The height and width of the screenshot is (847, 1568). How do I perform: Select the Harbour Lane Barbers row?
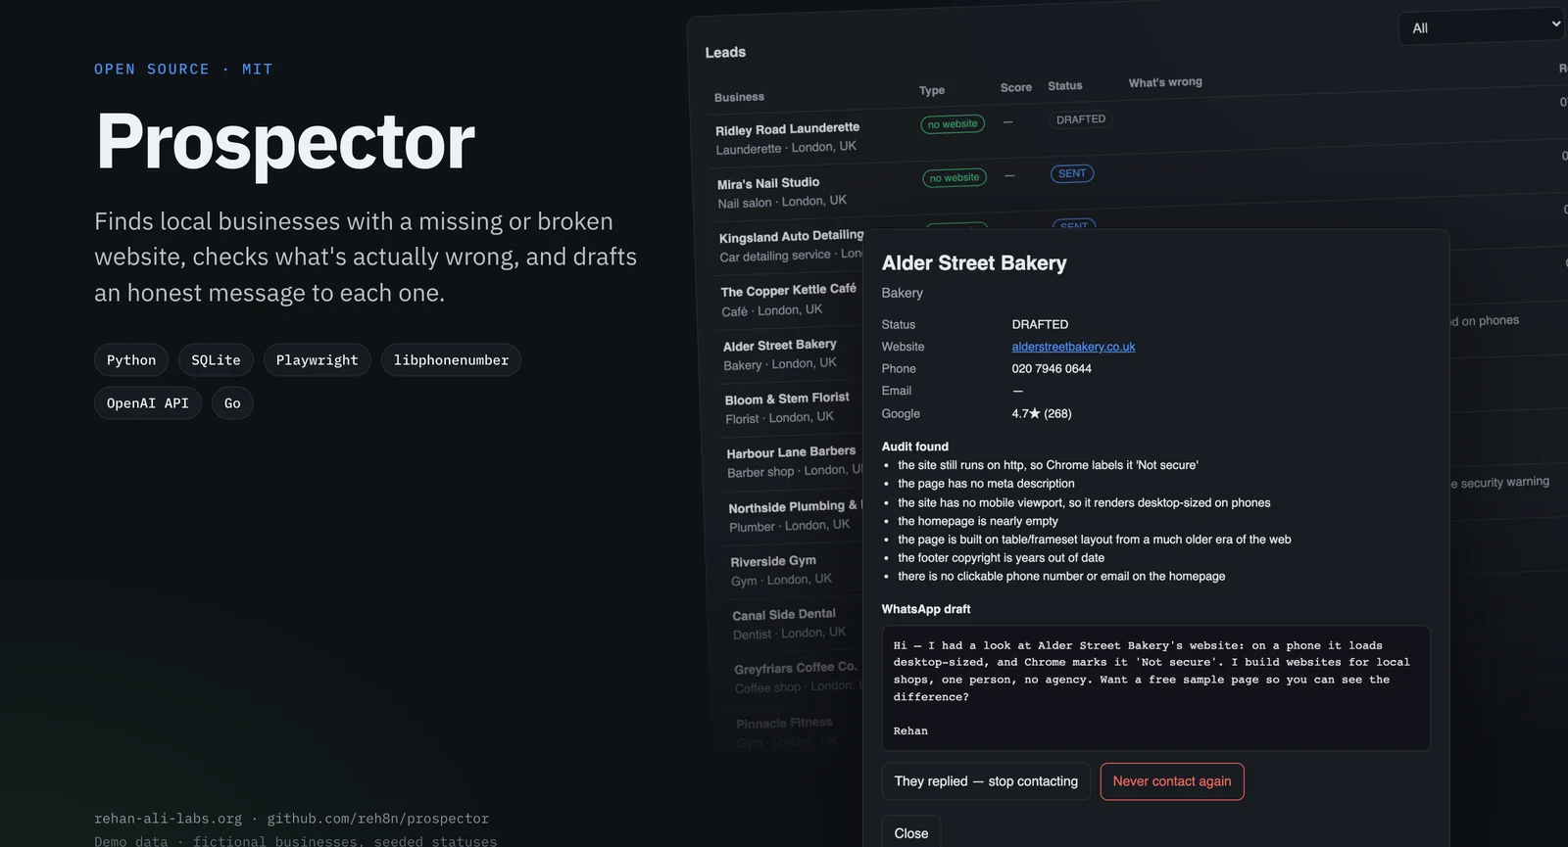click(x=790, y=461)
